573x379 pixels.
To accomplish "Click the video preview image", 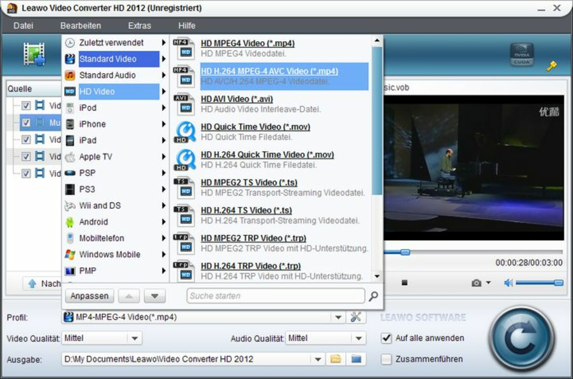I will (x=474, y=168).
